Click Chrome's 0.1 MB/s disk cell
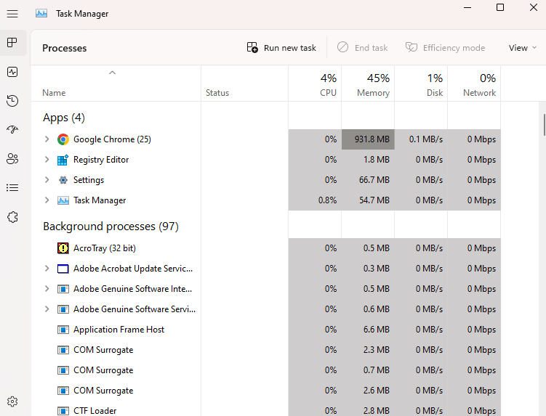Viewport: 546px width, 416px height. [x=421, y=139]
